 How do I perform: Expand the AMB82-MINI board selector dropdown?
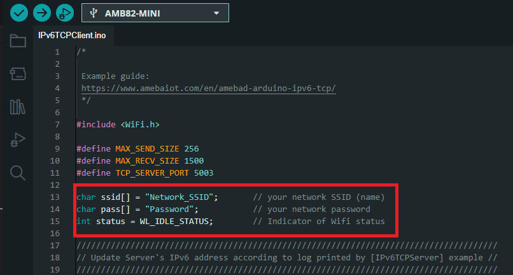click(x=155, y=13)
